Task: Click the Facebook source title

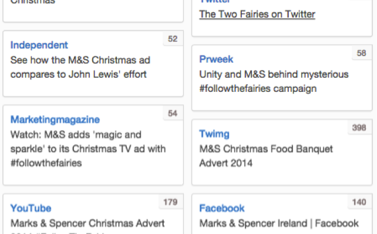Action: click(222, 208)
